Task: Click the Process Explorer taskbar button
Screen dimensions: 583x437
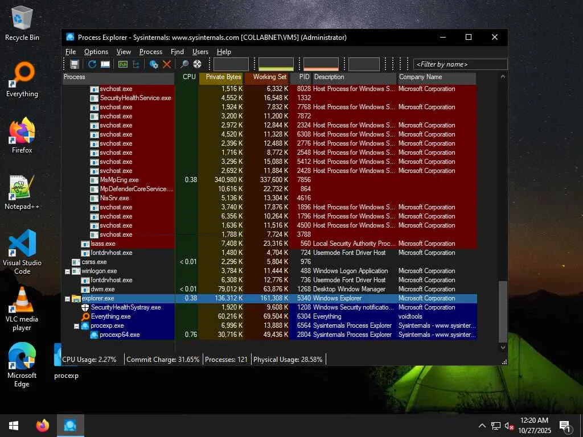Action: pyautogui.click(x=70, y=426)
